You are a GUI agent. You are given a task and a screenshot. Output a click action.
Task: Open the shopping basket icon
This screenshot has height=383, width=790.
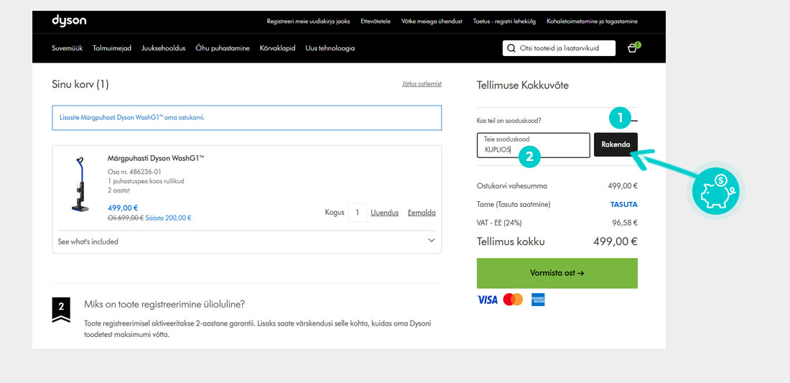click(632, 48)
